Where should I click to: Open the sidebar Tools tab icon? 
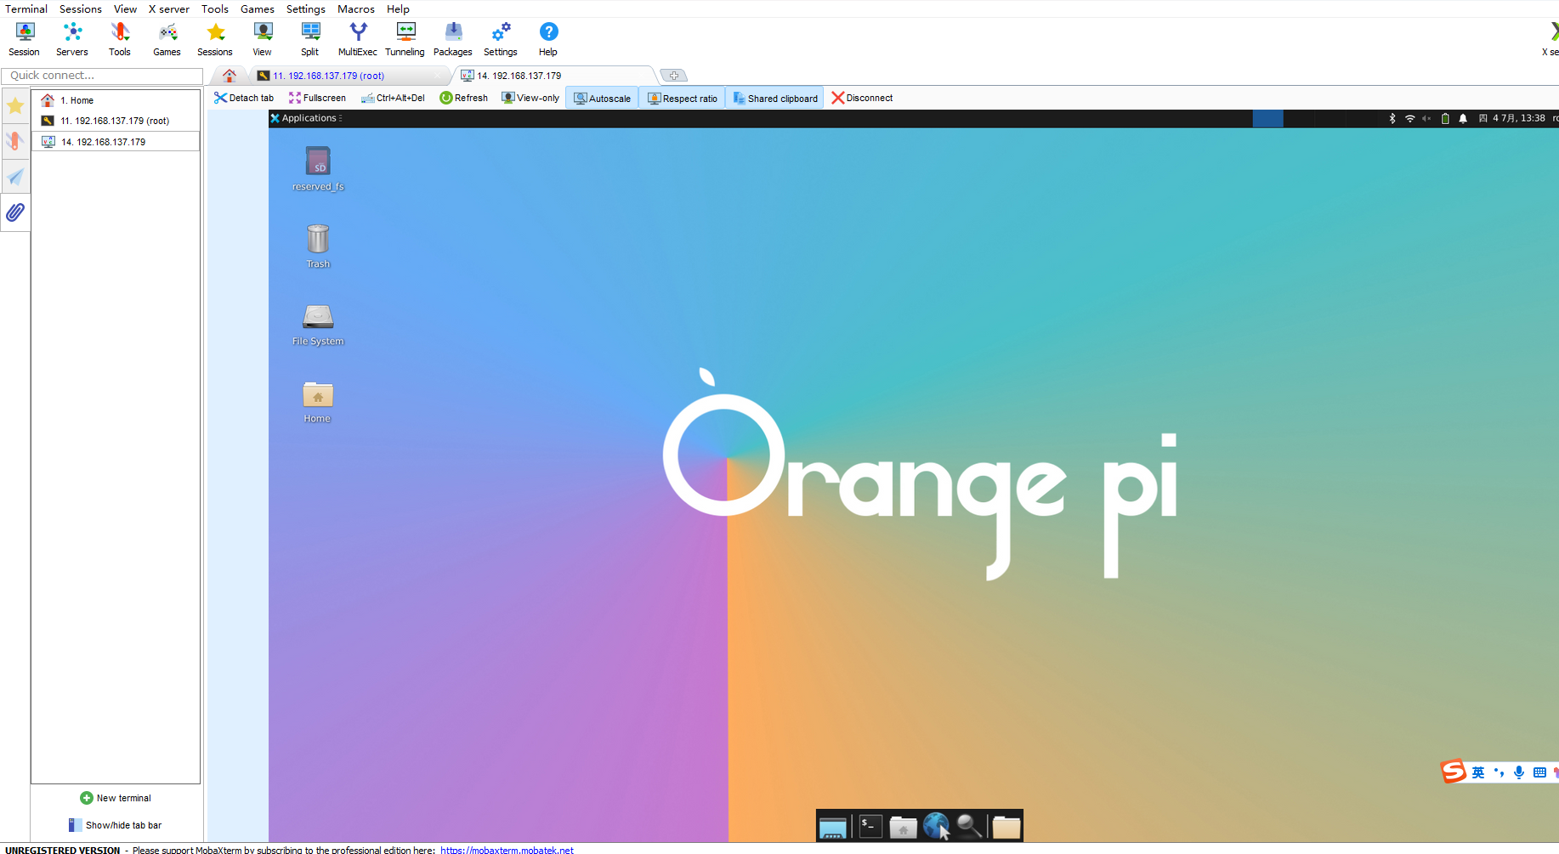coord(15,141)
